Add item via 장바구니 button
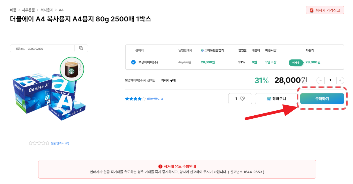 (x=276, y=99)
